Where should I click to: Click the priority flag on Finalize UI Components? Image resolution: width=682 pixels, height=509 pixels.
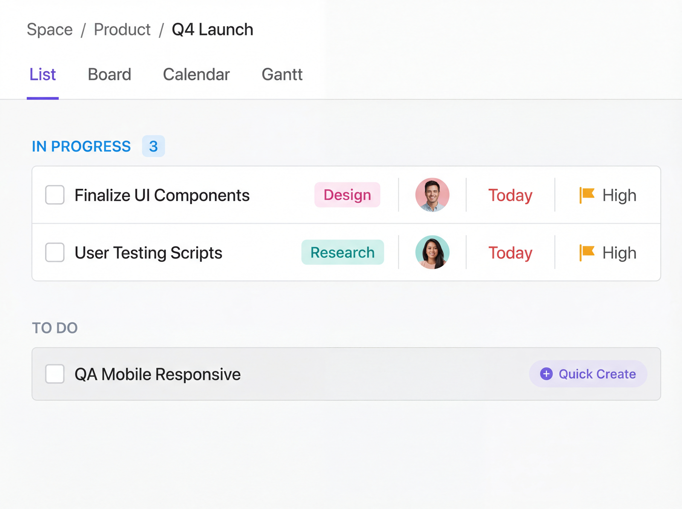(x=587, y=195)
